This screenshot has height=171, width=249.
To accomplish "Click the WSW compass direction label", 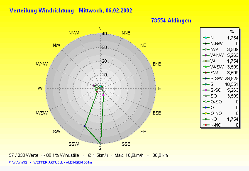I will pos(42,113).
